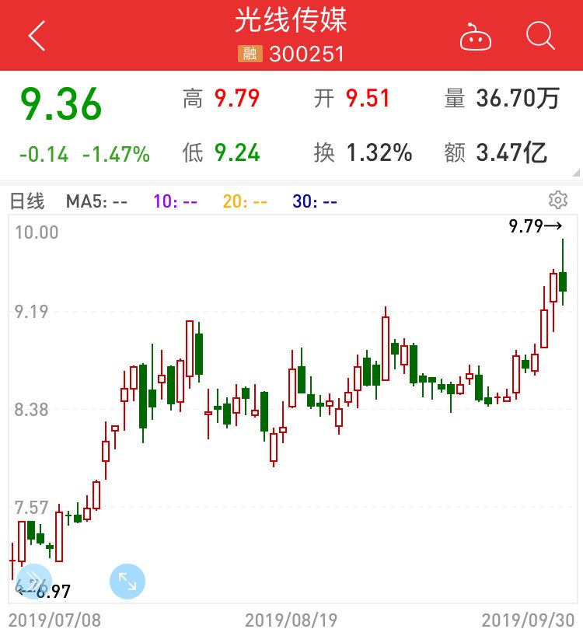Toggle the MA5 indicator label
This screenshot has width=583, height=629.
click(x=96, y=201)
